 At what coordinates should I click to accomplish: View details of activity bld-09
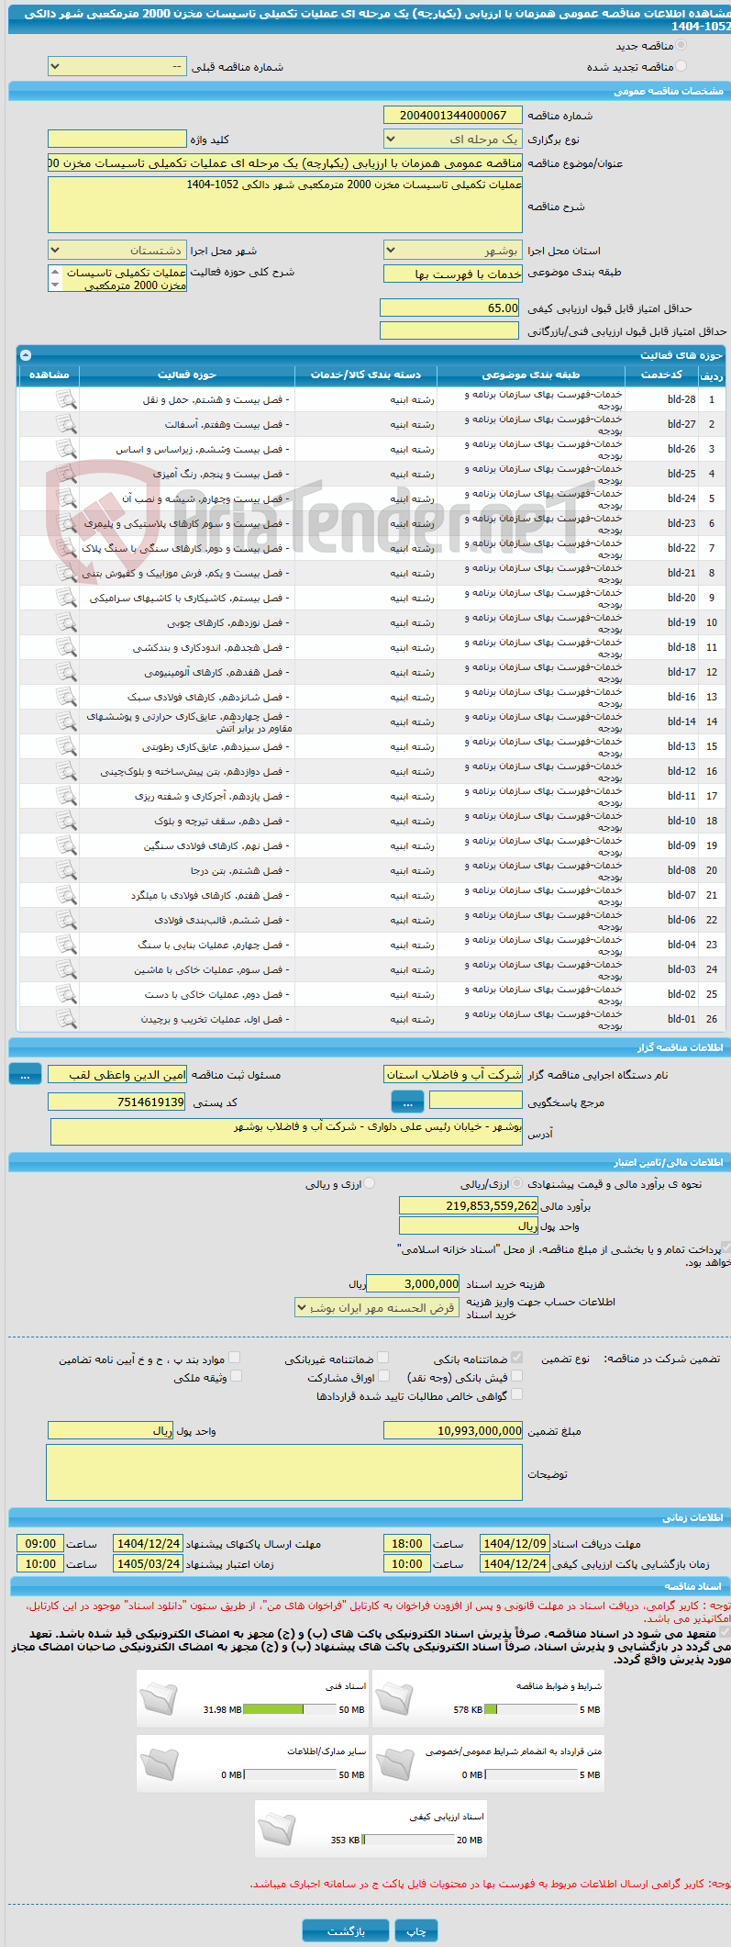click(x=66, y=845)
